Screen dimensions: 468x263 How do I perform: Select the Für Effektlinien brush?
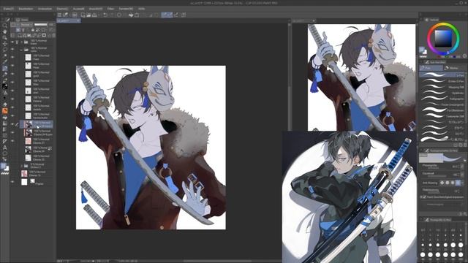click(442, 110)
